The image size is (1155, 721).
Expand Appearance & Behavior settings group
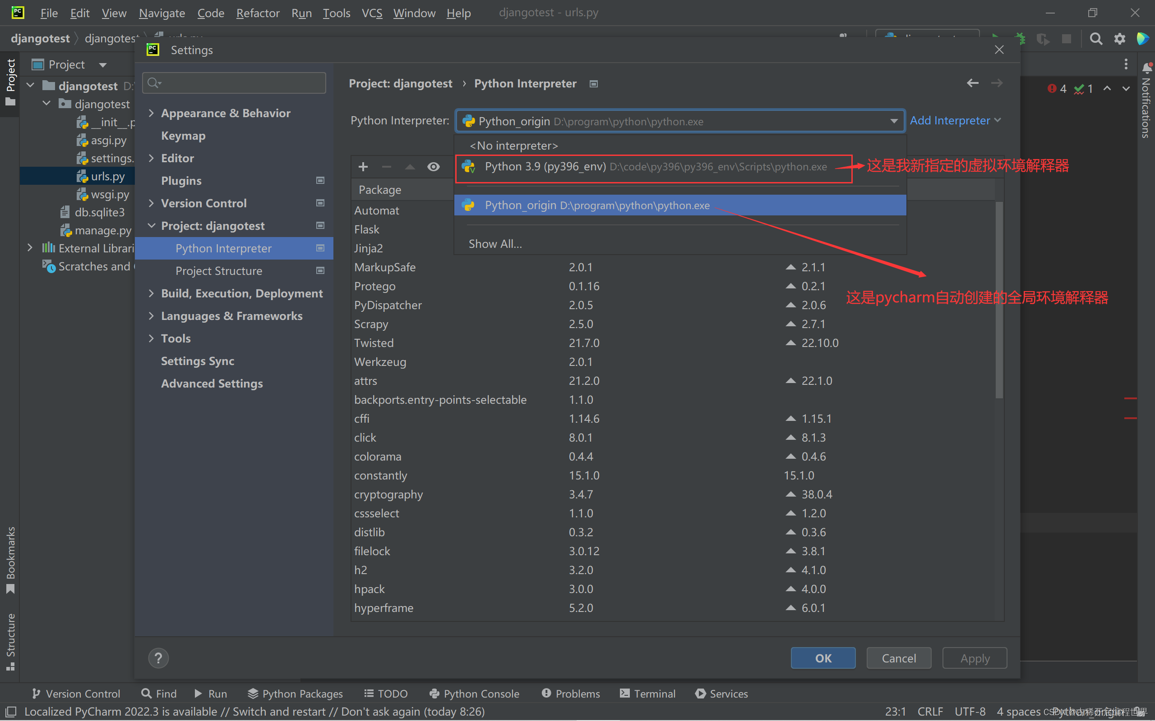[x=151, y=113]
